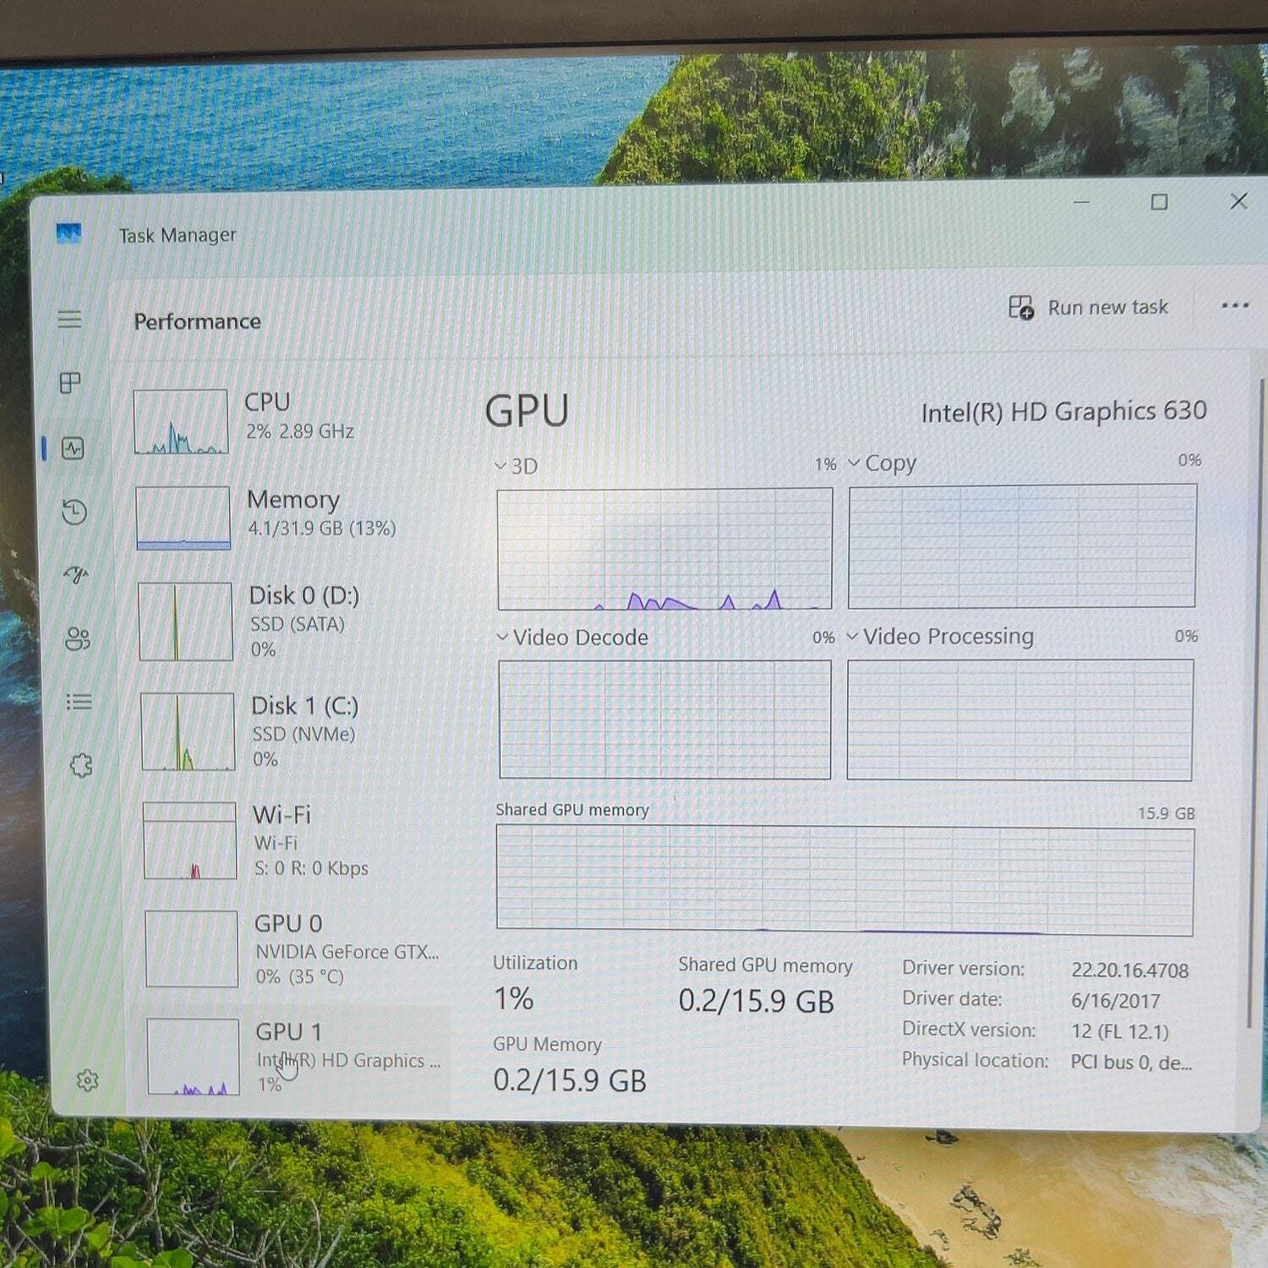Click the Performance page heading
This screenshot has width=1268, height=1268.
197,321
